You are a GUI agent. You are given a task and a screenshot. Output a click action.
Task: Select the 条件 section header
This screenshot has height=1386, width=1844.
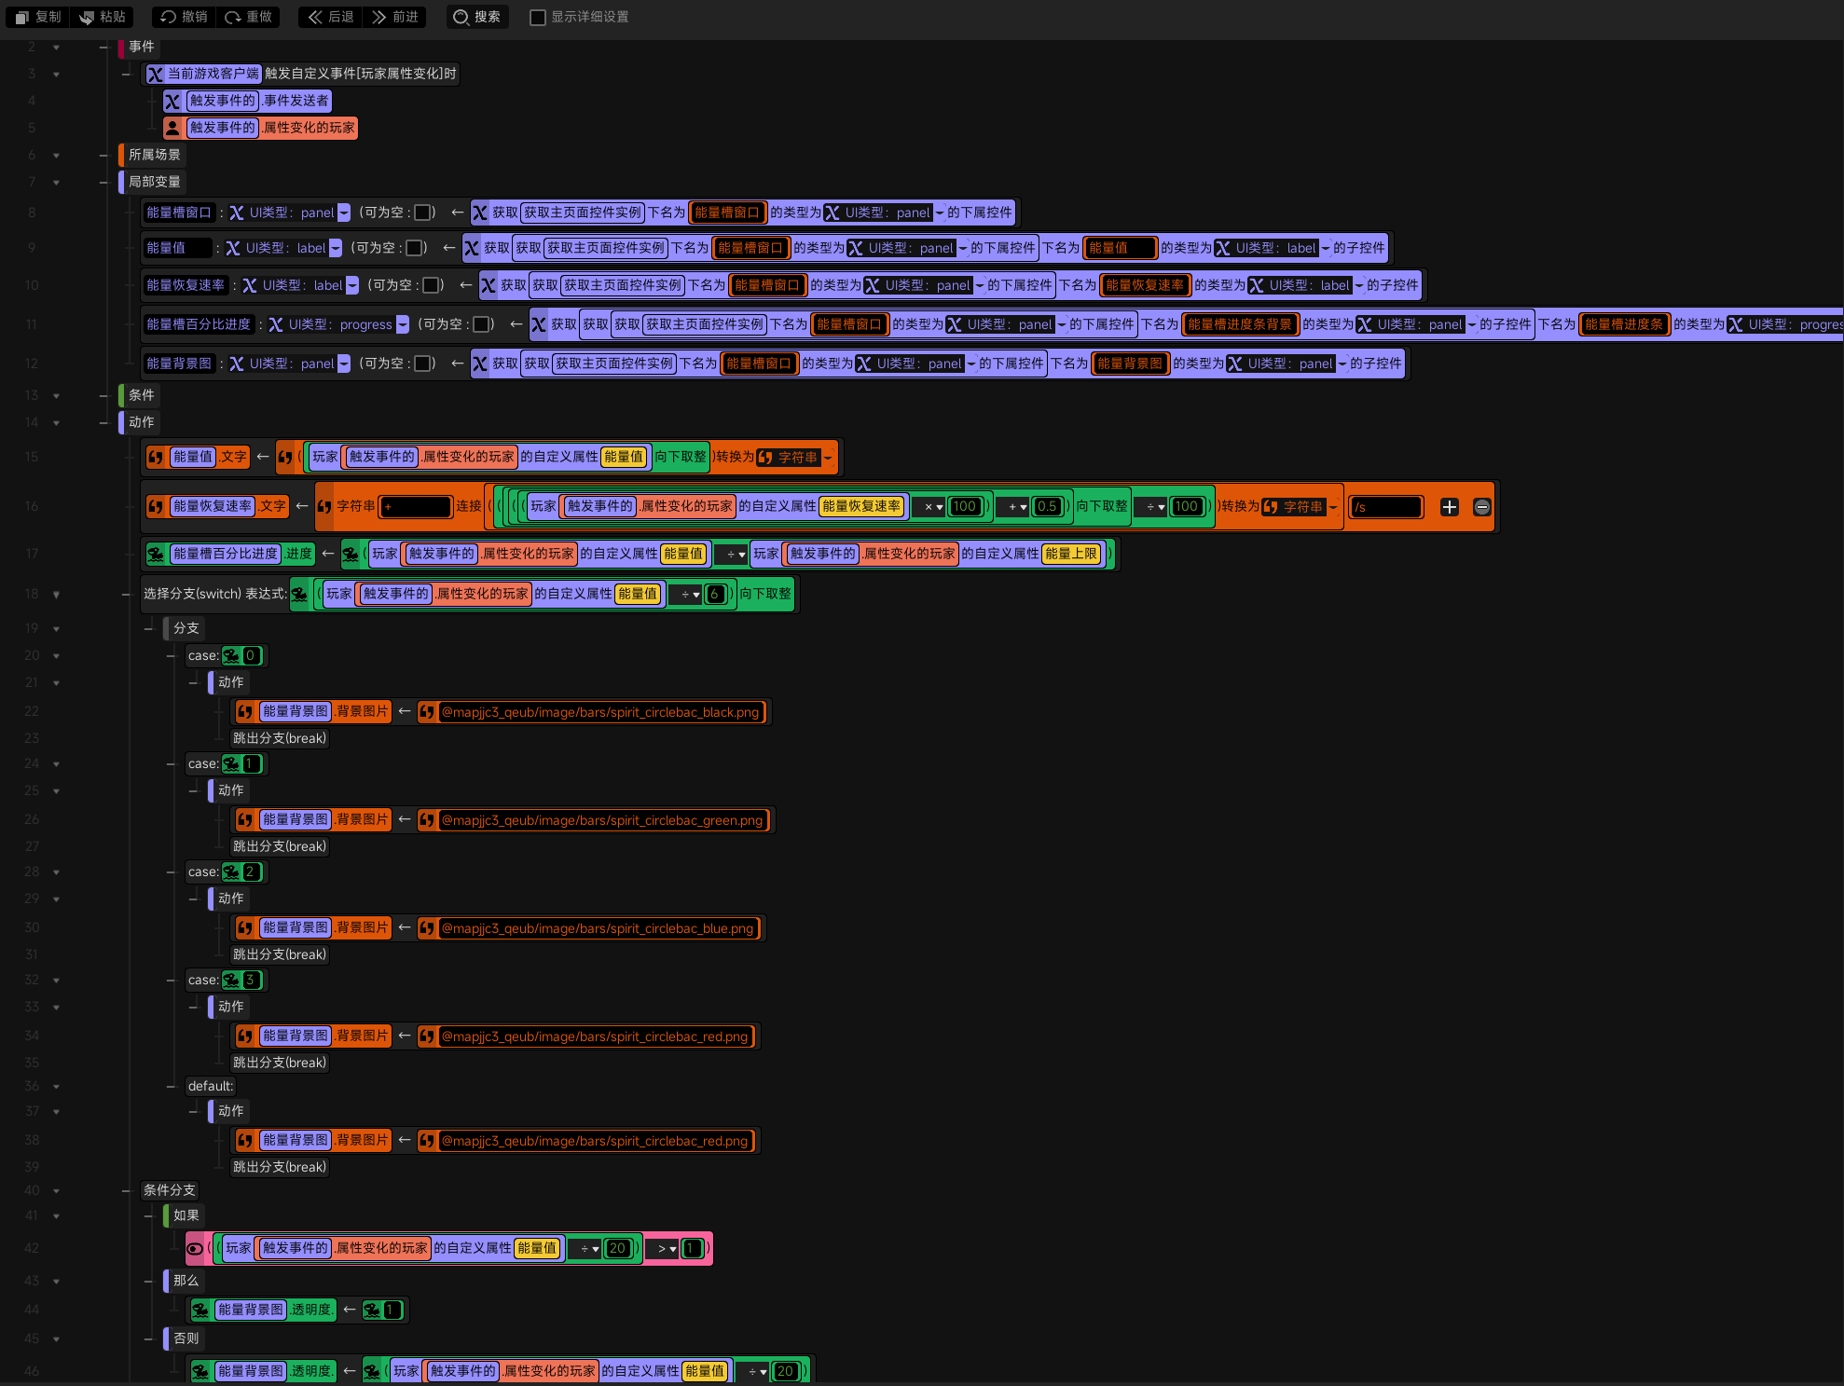tap(141, 395)
